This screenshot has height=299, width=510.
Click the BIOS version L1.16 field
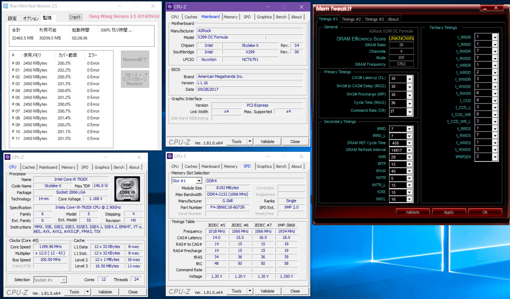point(250,83)
